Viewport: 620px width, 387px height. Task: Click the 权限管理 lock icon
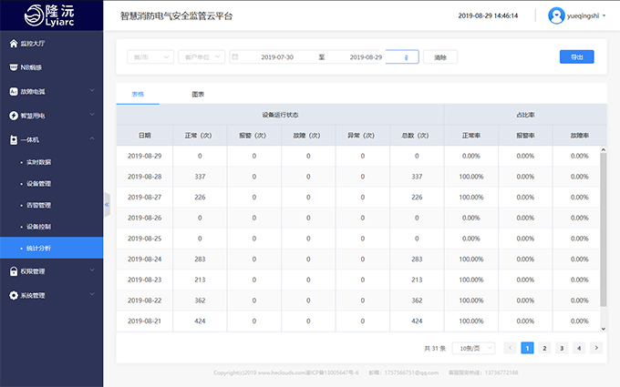click(x=12, y=270)
